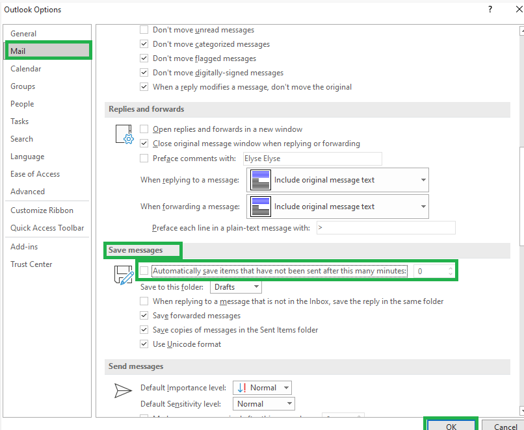
Task: Open Default Importance level dropdown
Action: click(x=262, y=388)
